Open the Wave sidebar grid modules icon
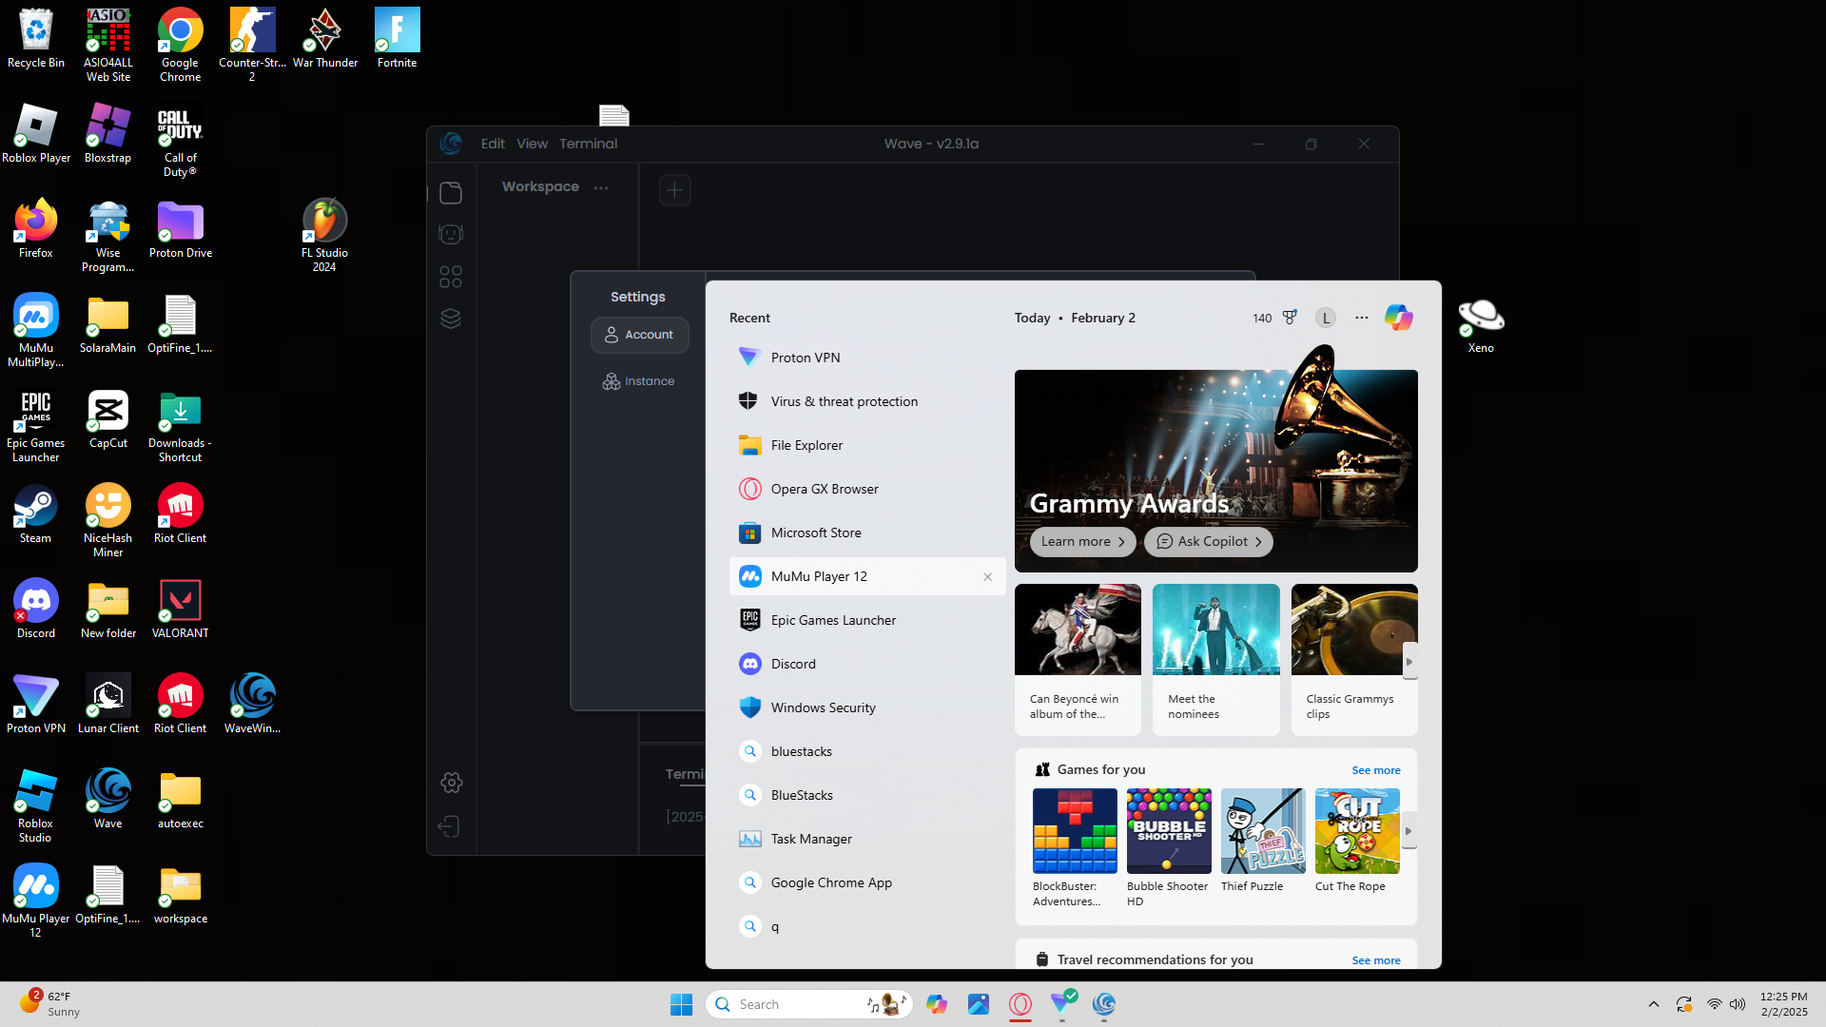 [x=451, y=277]
